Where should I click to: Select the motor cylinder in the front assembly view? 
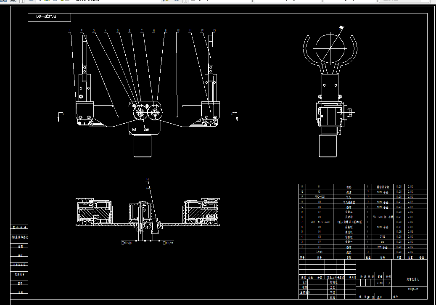pos(143,146)
